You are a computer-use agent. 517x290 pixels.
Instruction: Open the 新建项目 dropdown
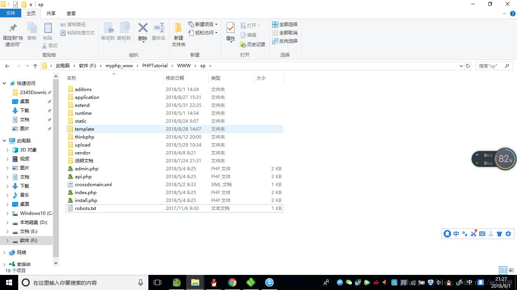pyautogui.click(x=204, y=24)
